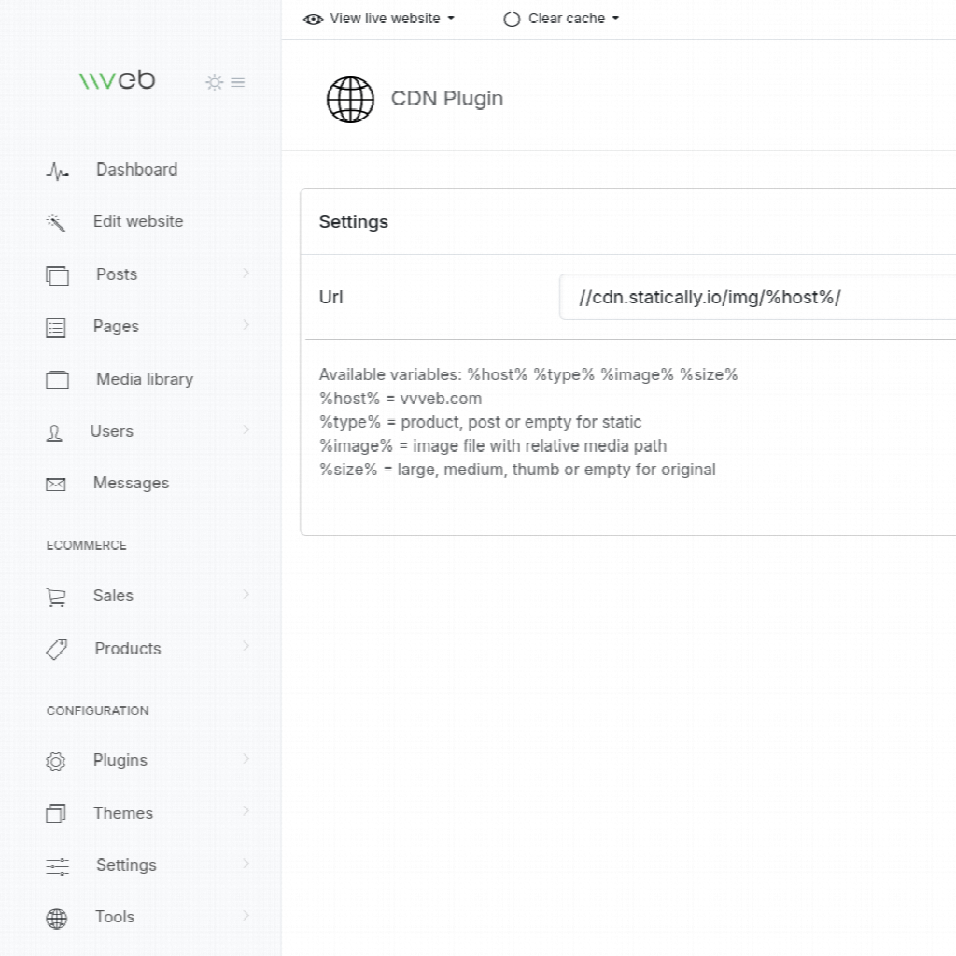Click the Edit website magic wand icon

[x=56, y=222]
